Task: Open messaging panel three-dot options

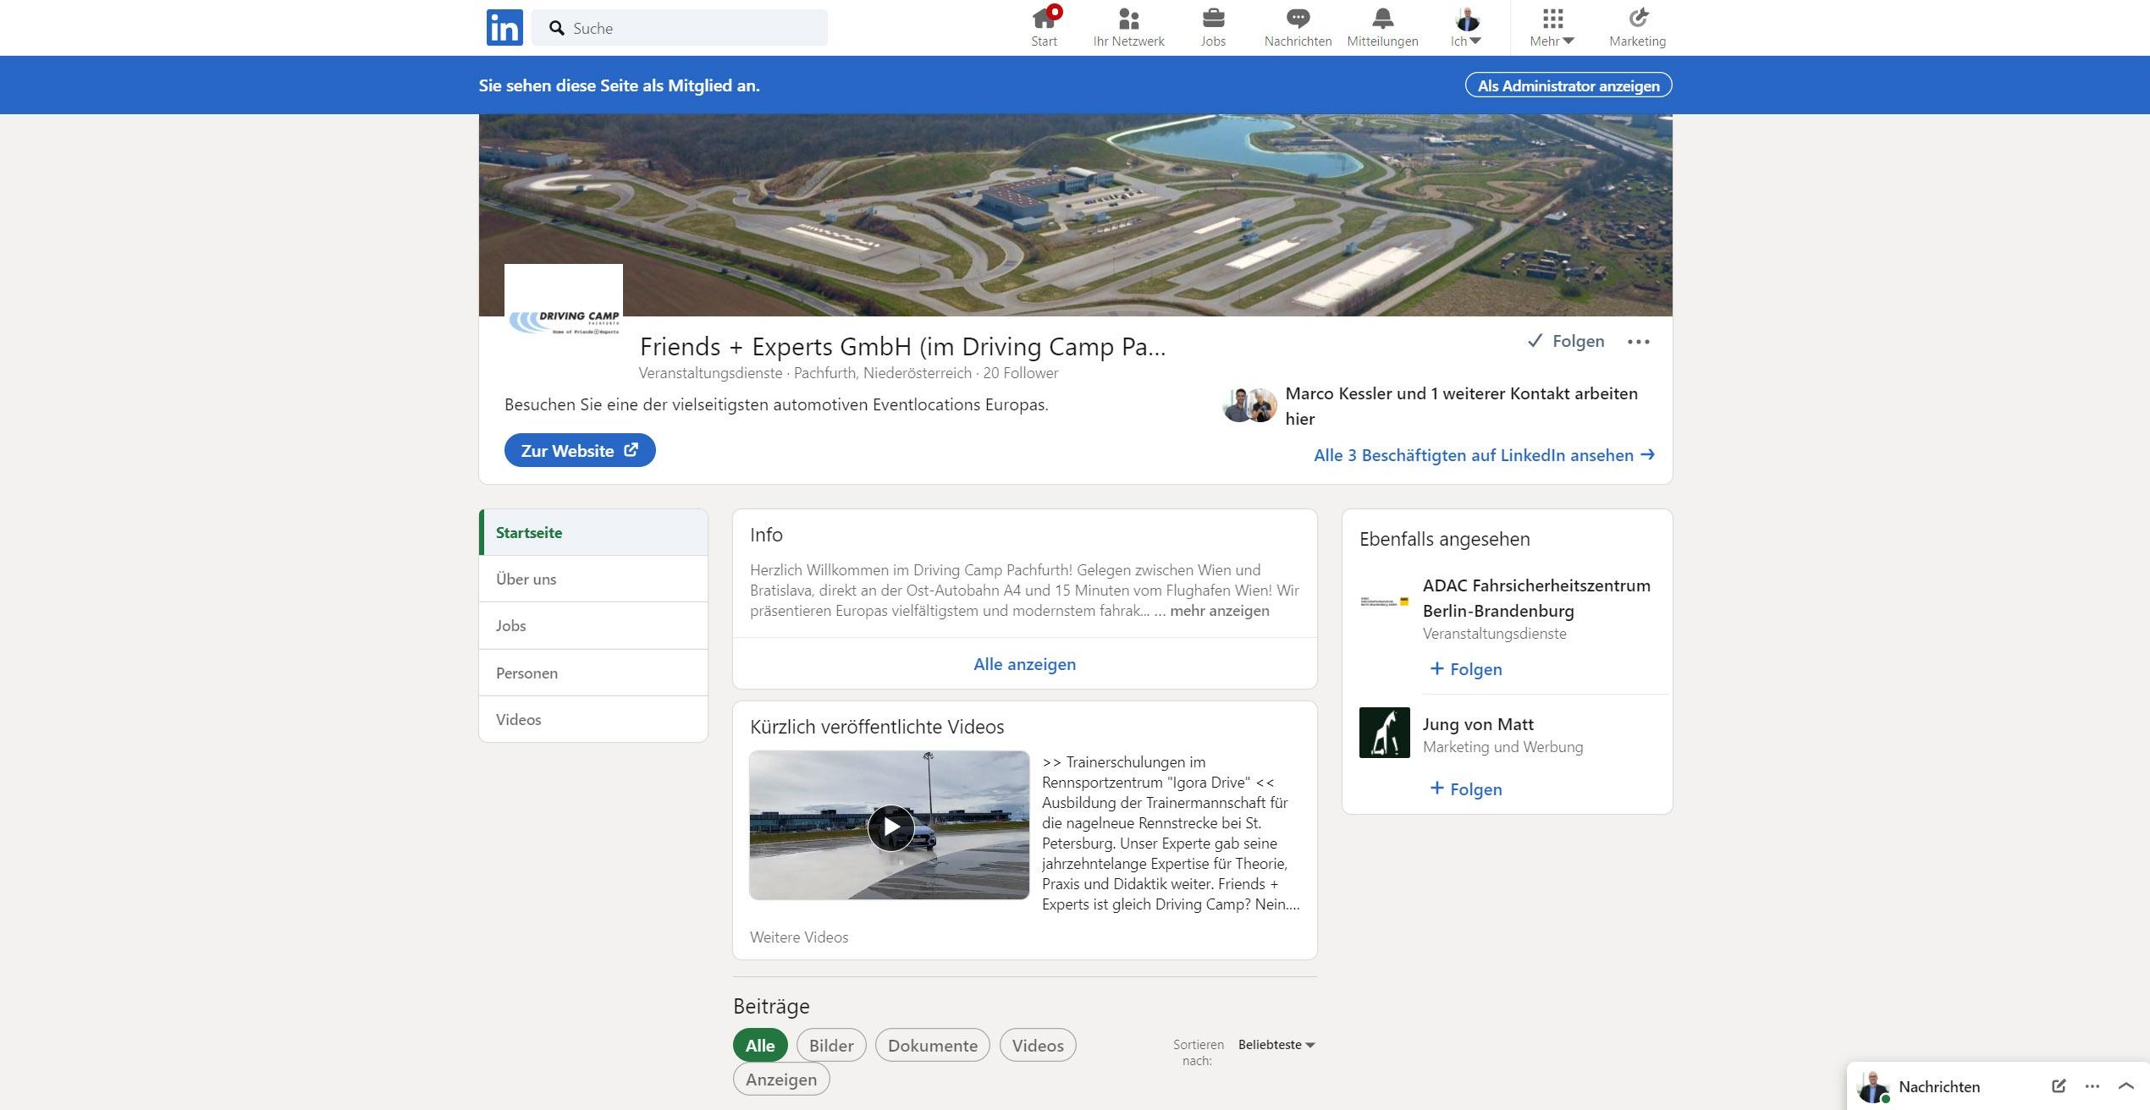Action: [2092, 1086]
